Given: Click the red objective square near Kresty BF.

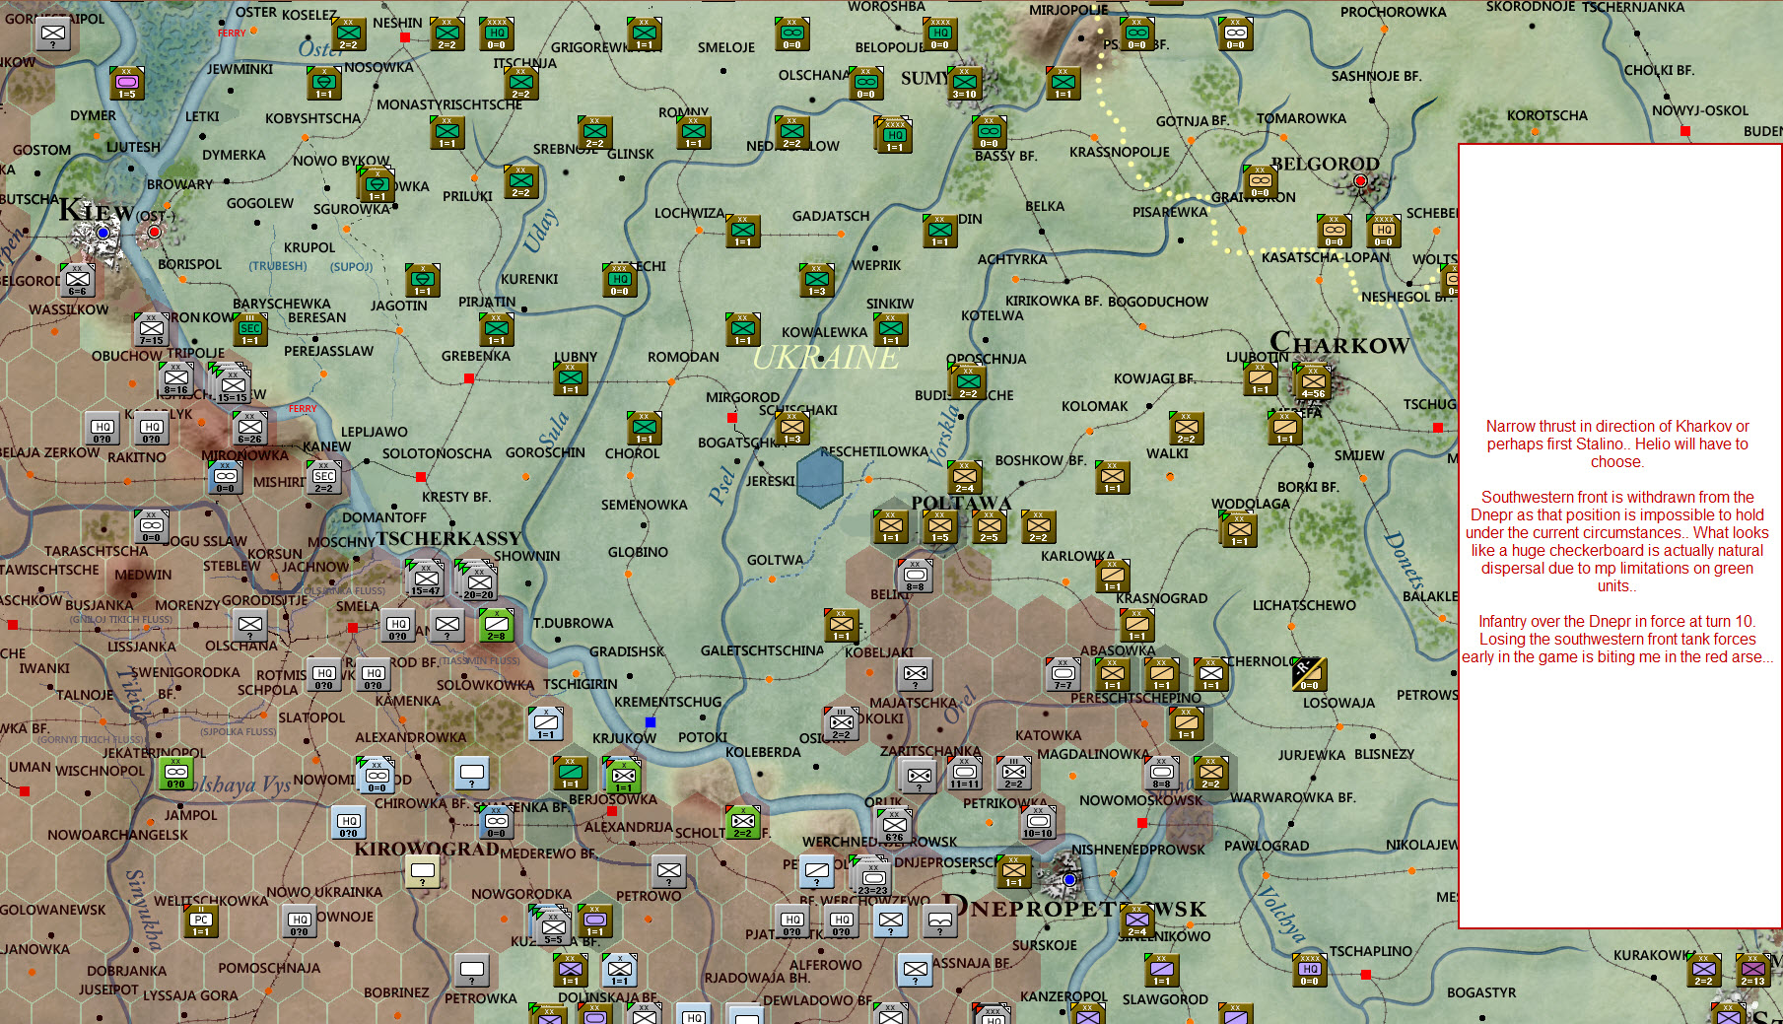Looking at the screenshot, I should (421, 477).
